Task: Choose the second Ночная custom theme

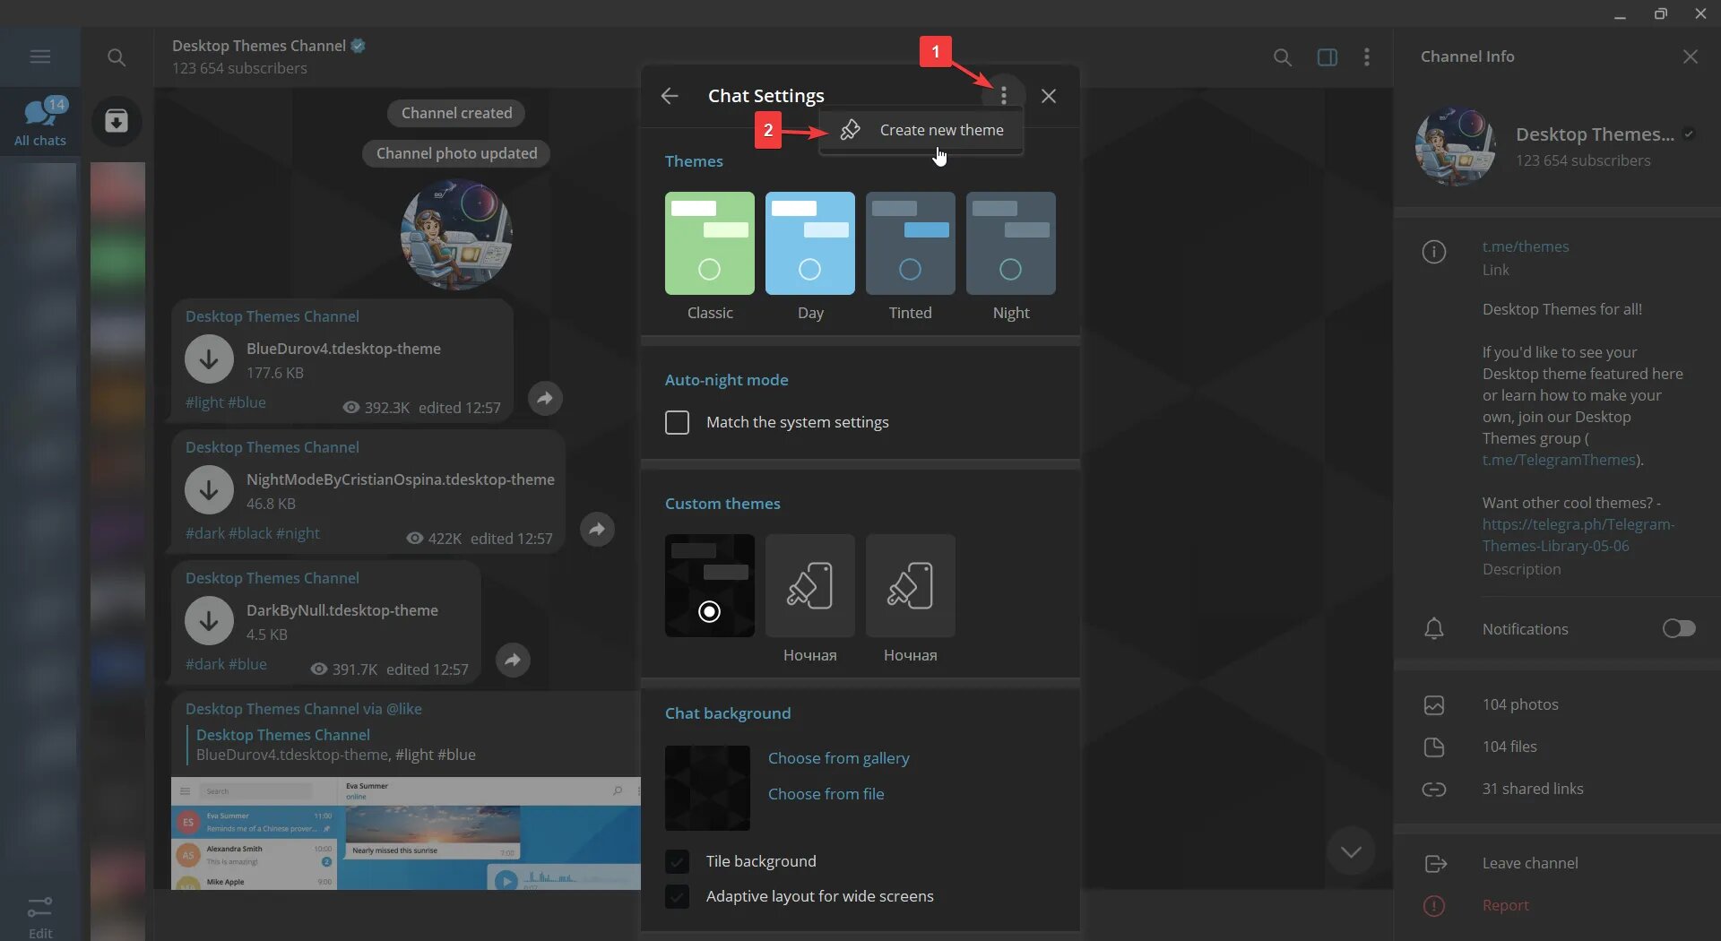Action: (911, 585)
